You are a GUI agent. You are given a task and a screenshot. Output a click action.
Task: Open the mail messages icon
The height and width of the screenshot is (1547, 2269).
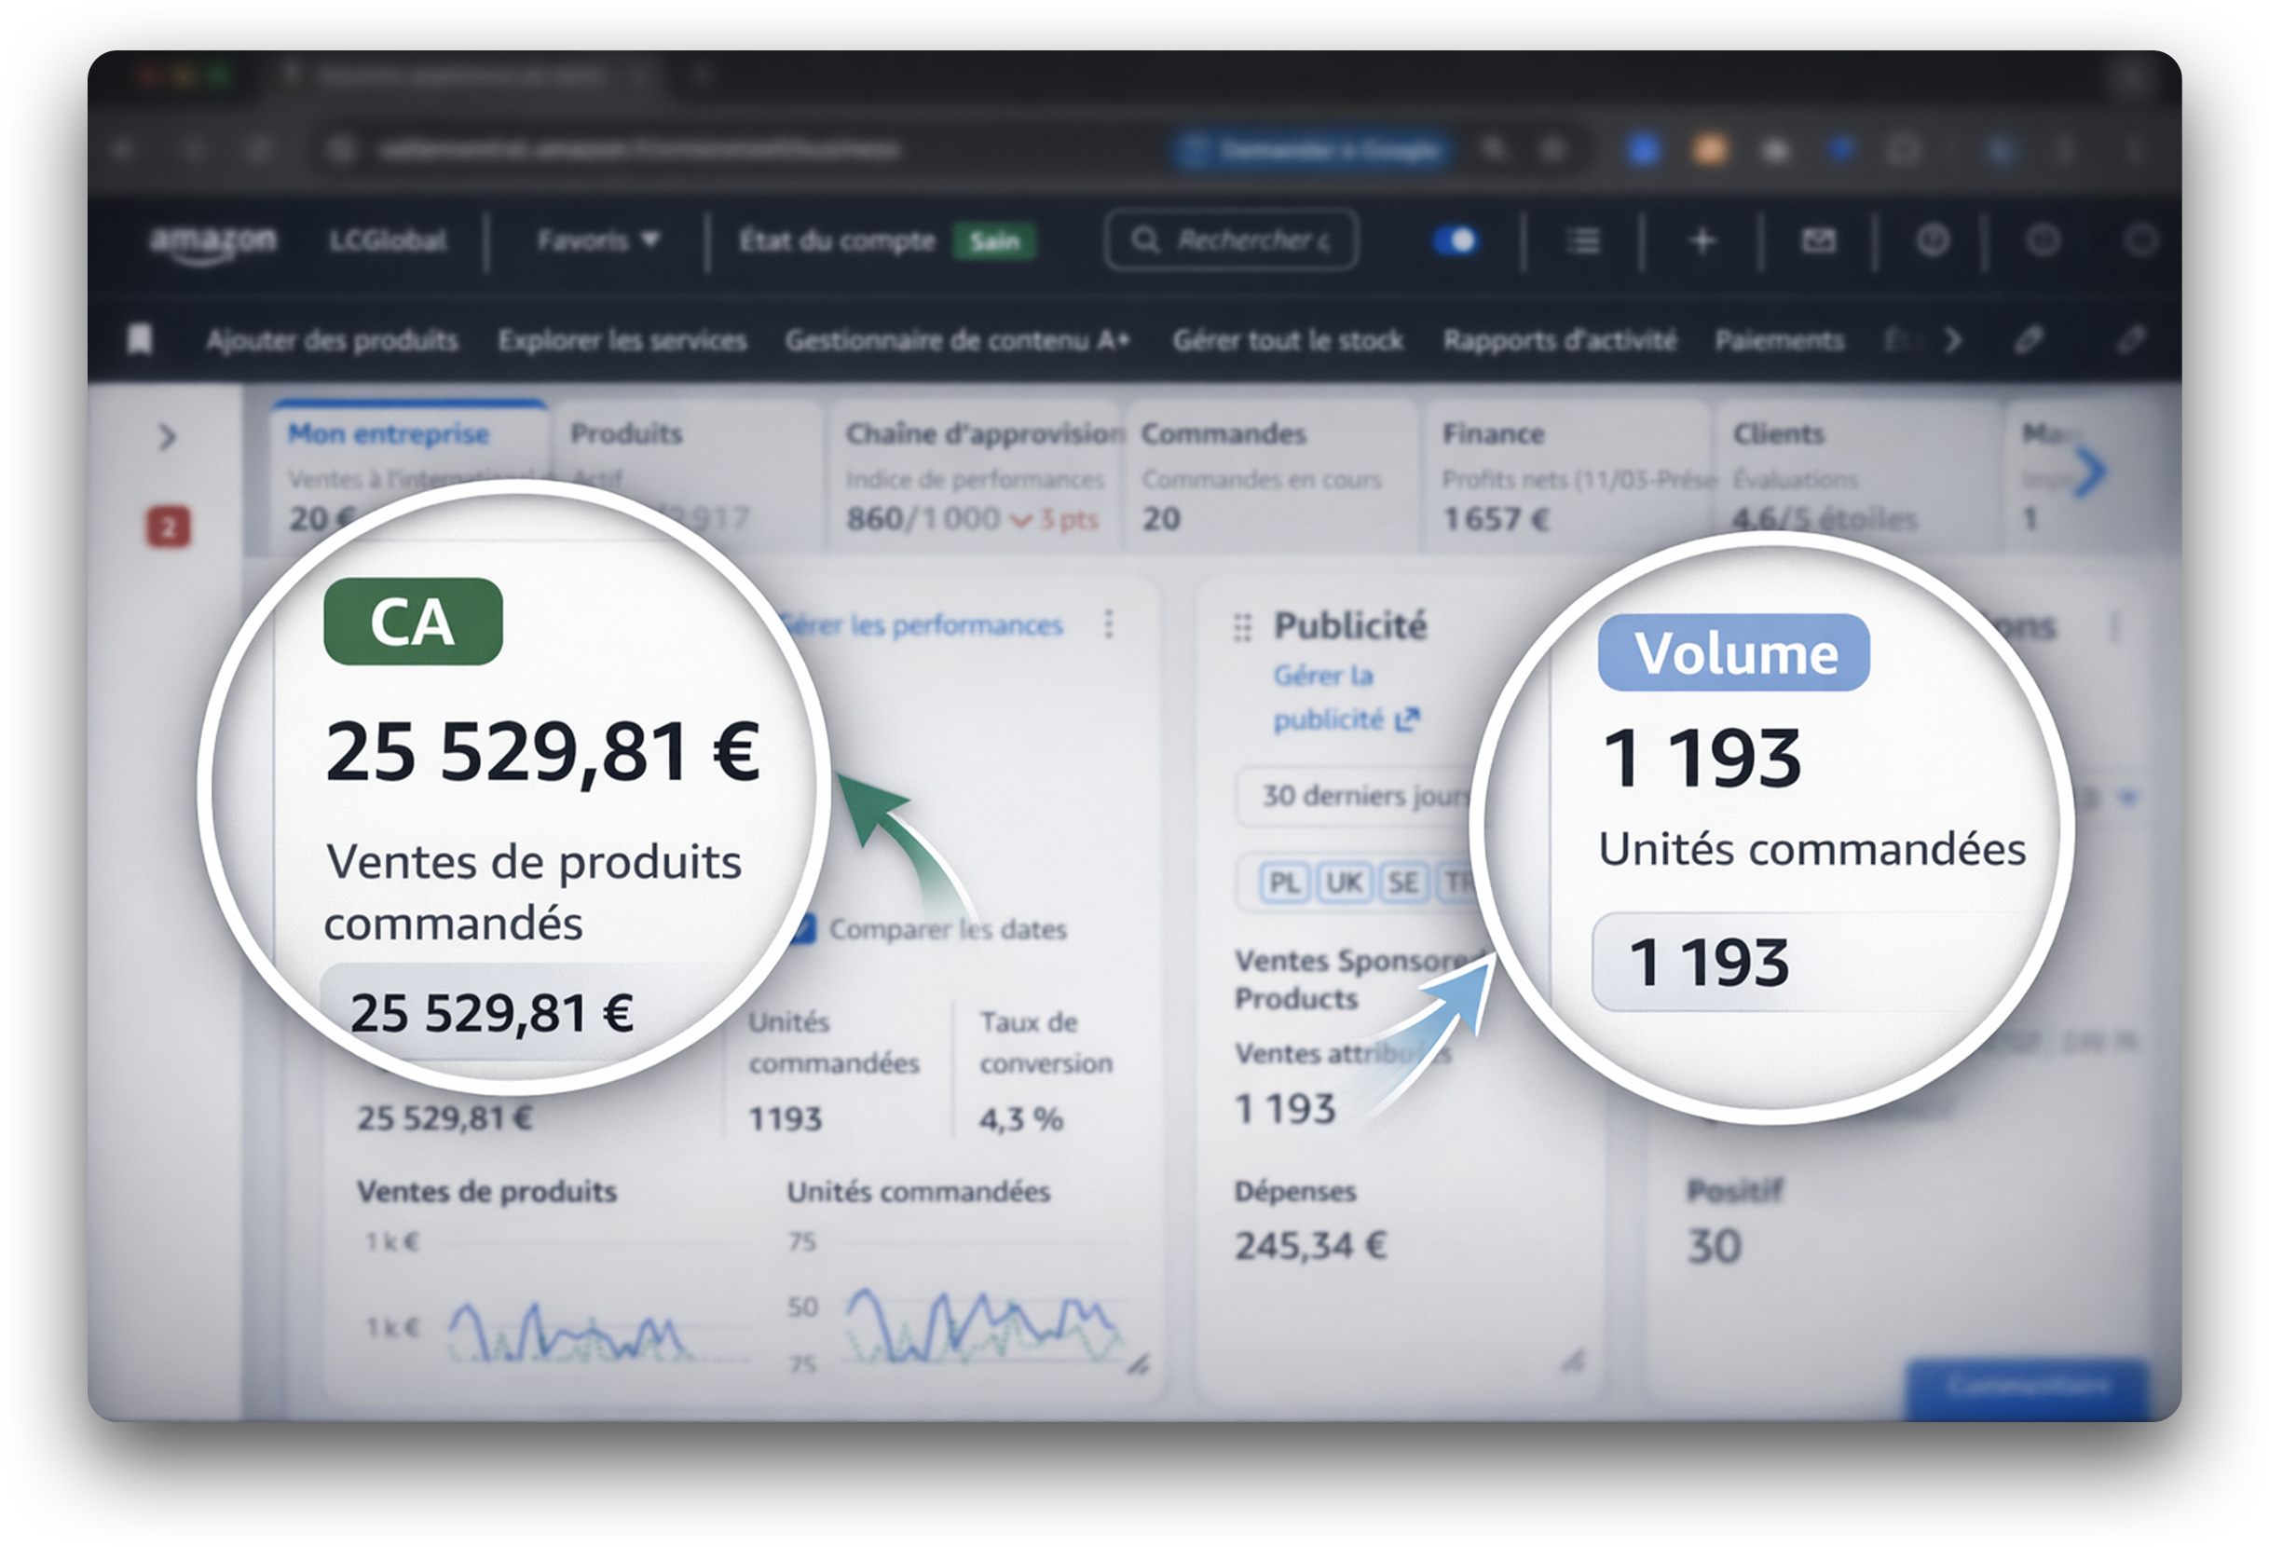[x=1818, y=240]
